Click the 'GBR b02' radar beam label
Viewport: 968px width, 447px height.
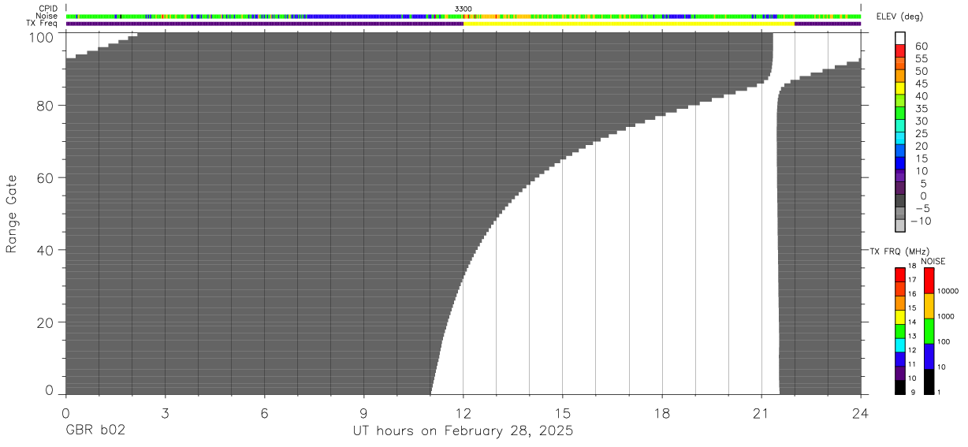[x=95, y=431]
